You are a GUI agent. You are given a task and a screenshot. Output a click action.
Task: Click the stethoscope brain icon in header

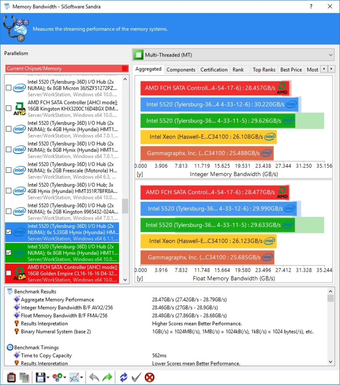[x=16, y=28]
